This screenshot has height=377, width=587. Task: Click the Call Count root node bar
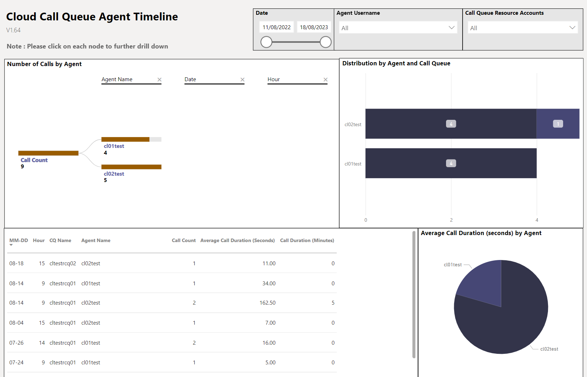click(48, 153)
